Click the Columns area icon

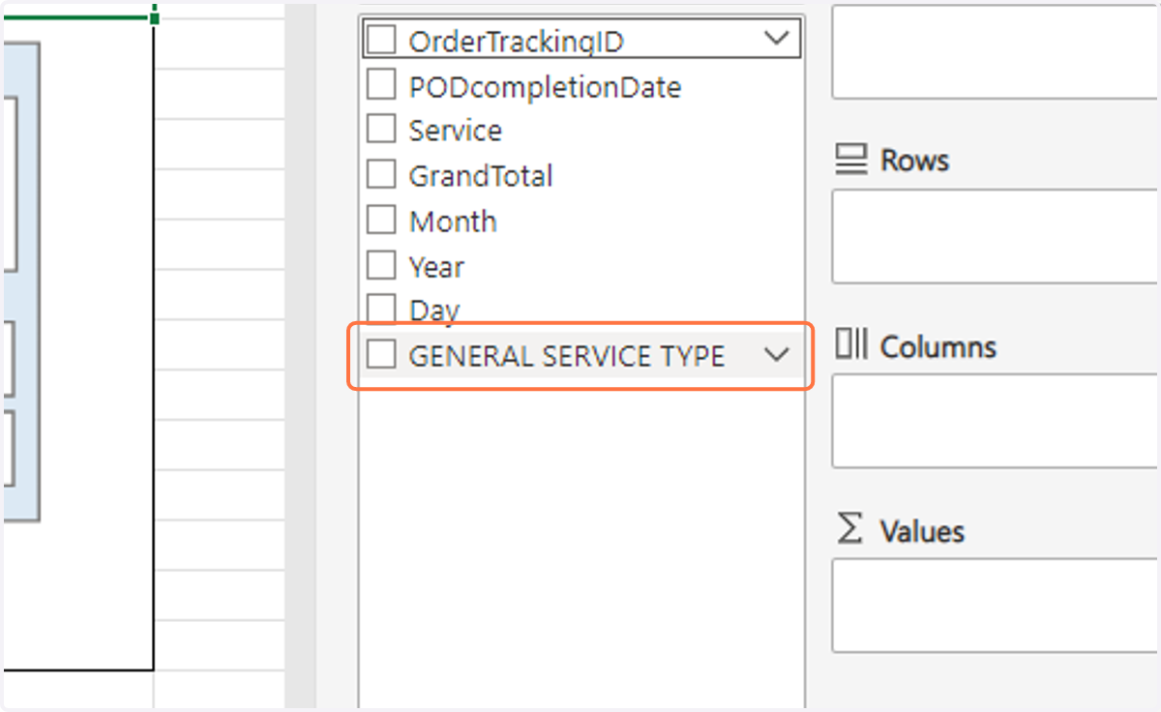[x=850, y=344]
